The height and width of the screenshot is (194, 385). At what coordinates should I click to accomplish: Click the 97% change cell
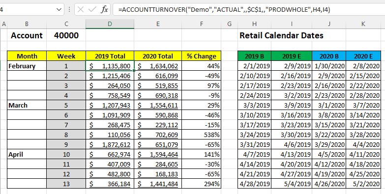(202, 85)
